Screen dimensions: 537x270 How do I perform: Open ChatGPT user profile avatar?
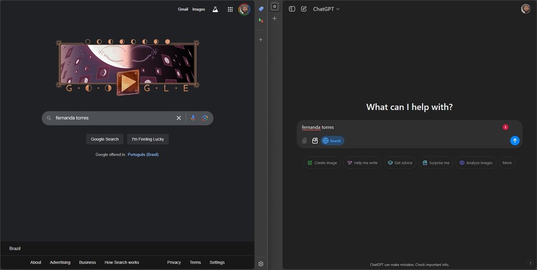pyautogui.click(x=526, y=9)
